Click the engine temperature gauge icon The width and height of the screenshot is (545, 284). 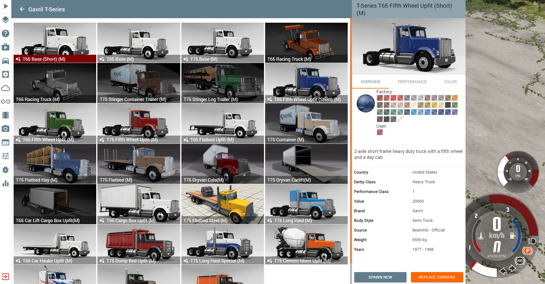click(481, 236)
